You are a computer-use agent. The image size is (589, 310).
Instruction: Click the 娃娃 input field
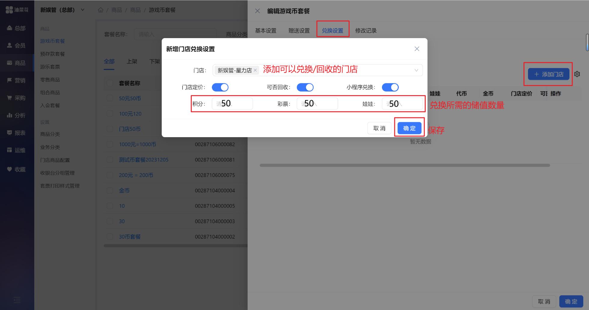pos(402,104)
